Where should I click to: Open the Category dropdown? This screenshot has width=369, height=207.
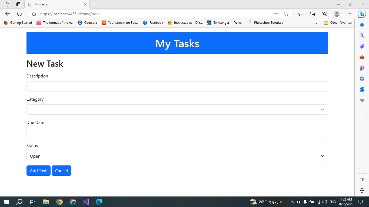[177, 110]
